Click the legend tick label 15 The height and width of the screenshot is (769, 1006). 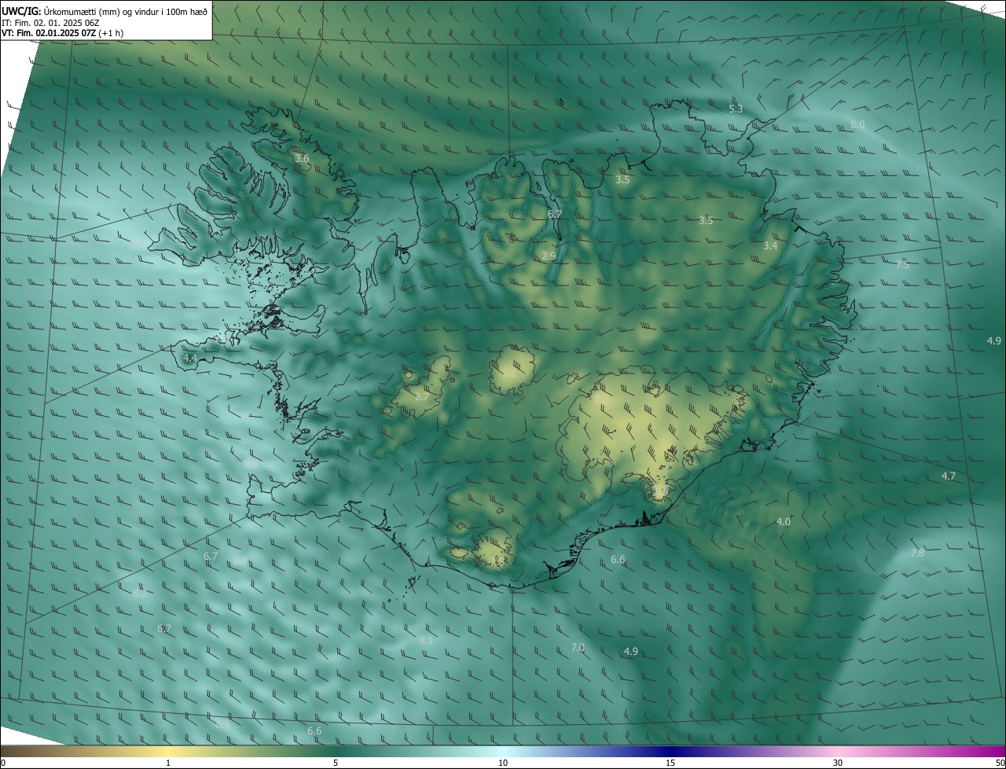tap(670, 763)
